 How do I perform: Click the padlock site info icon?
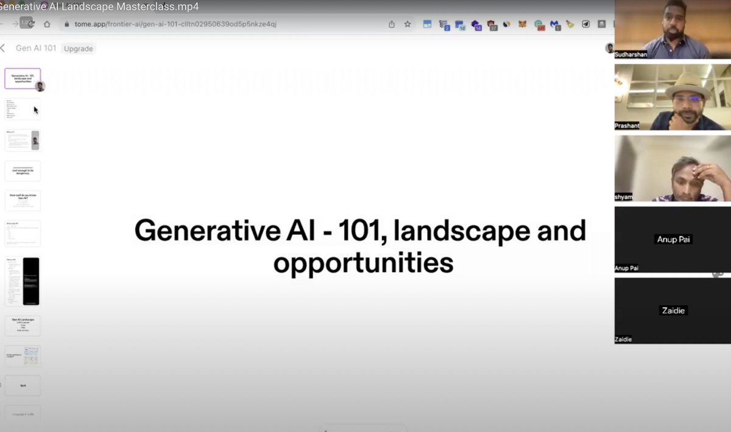[x=66, y=24]
